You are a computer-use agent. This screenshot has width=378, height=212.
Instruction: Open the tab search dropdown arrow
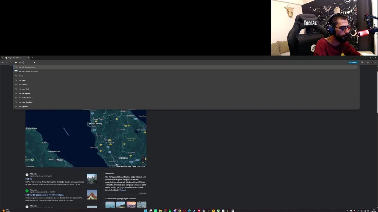pyautogui.click(x=2, y=58)
